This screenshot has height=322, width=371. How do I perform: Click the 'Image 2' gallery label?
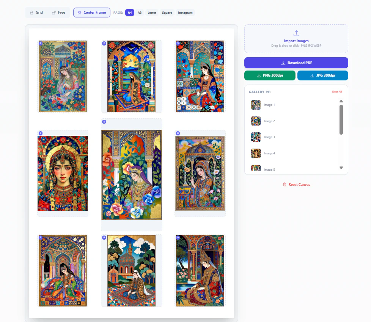pyautogui.click(x=269, y=121)
